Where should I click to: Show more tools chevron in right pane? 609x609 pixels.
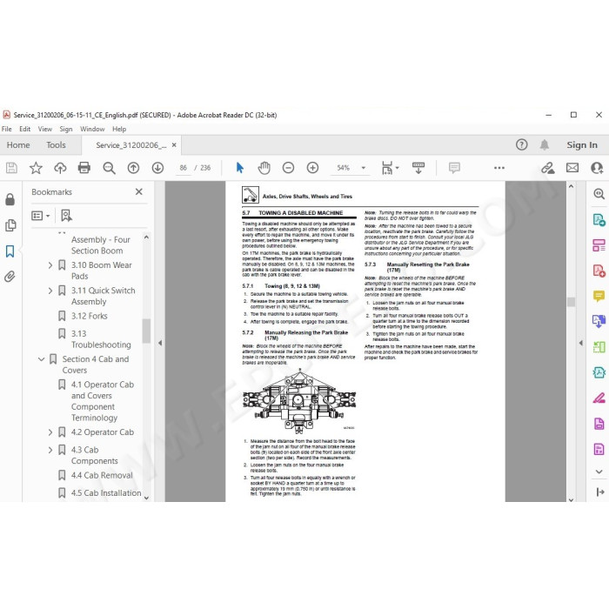pyautogui.click(x=599, y=472)
